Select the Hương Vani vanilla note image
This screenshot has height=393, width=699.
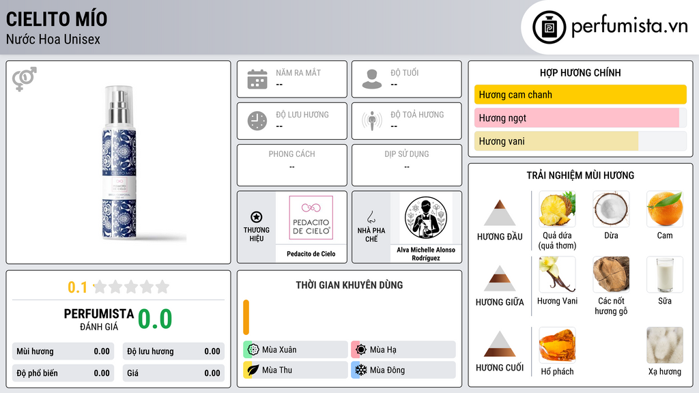click(557, 274)
